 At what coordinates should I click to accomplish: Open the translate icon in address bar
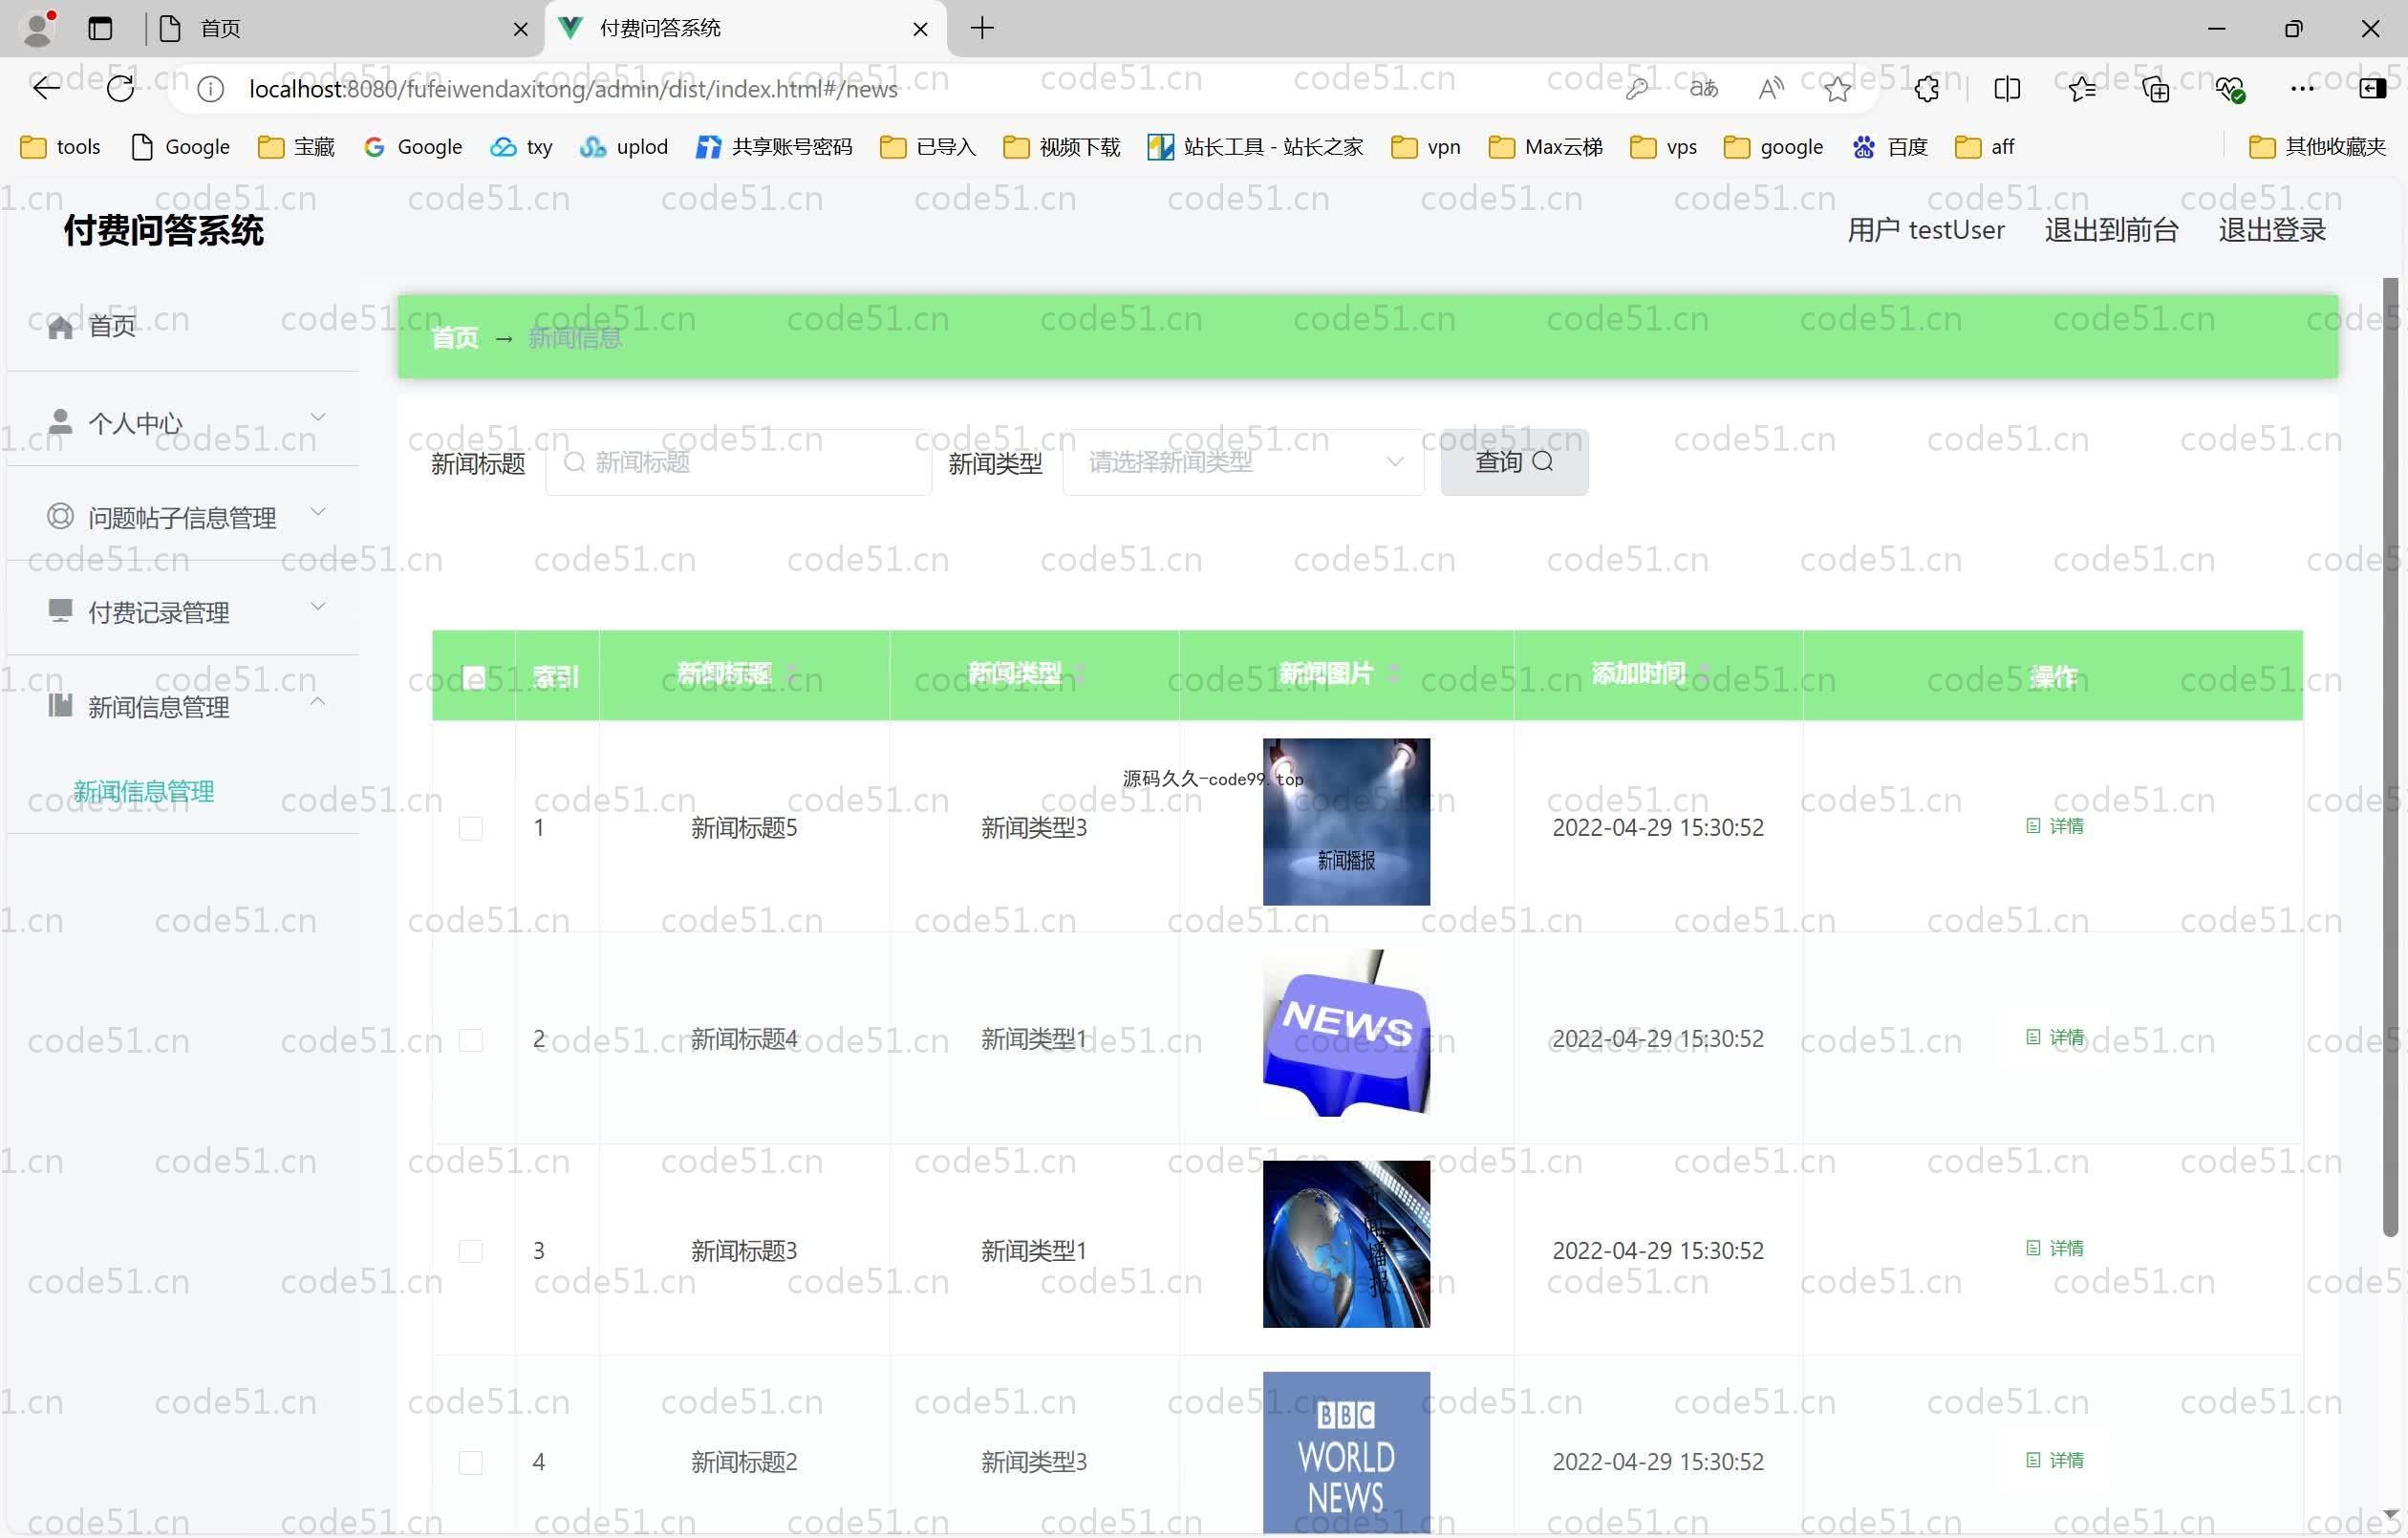pyautogui.click(x=1704, y=89)
